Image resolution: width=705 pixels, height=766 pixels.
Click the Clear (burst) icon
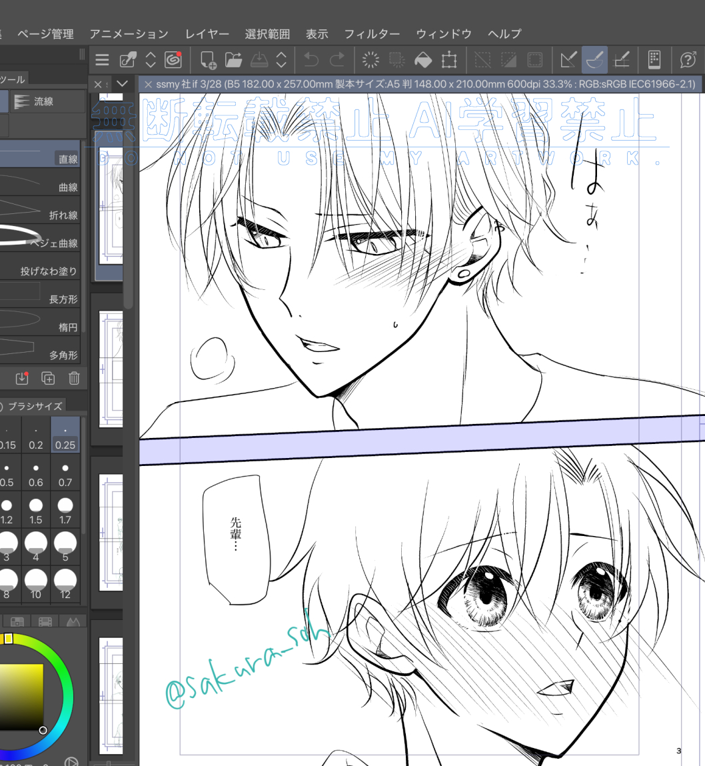click(x=370, y=60)
